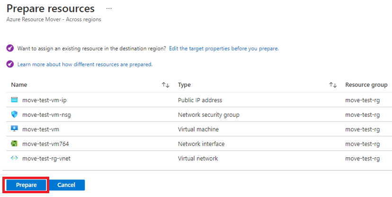
Task: Click move-test-rg in the move-test-vm row
Action: click(x=363, y=129)
